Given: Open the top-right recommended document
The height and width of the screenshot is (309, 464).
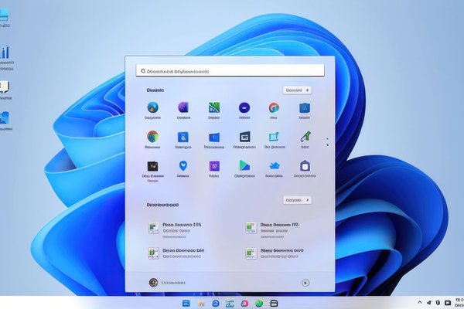Looking at the screenshot, I should 272,230.
